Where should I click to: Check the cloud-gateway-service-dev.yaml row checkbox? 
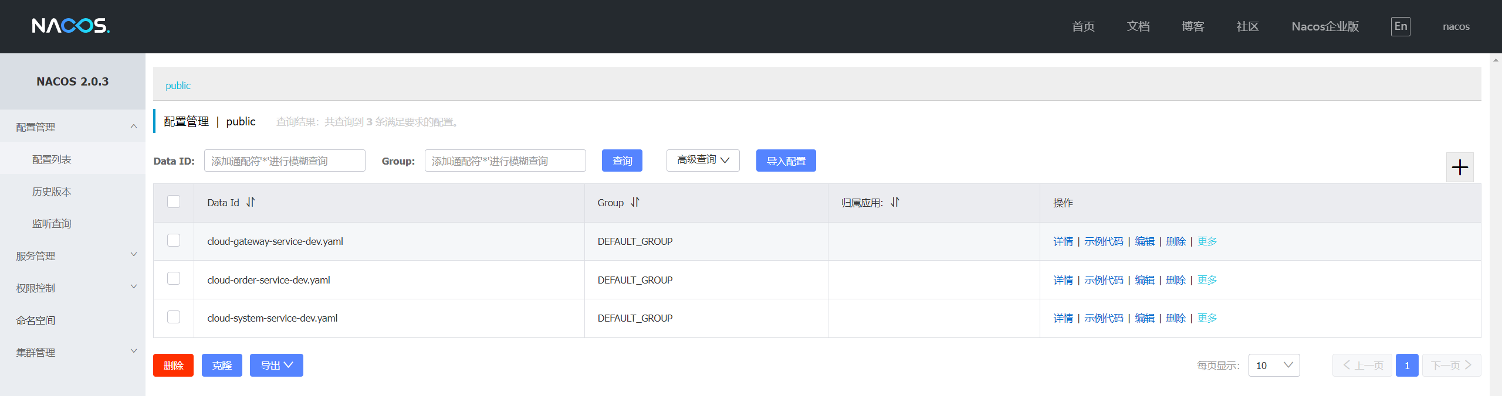tap(174, 240)
